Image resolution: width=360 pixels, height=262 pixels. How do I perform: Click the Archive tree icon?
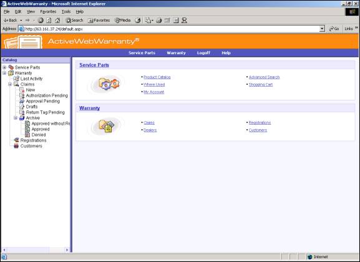(22, 118)
